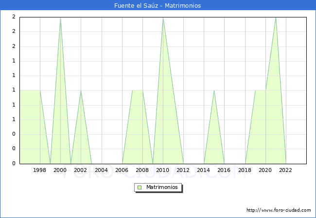Click the chart title Fuente el Saúz - Matrimonios
Image resolution: width=316 pixels, height=218 pixels.
pos(158,6)
